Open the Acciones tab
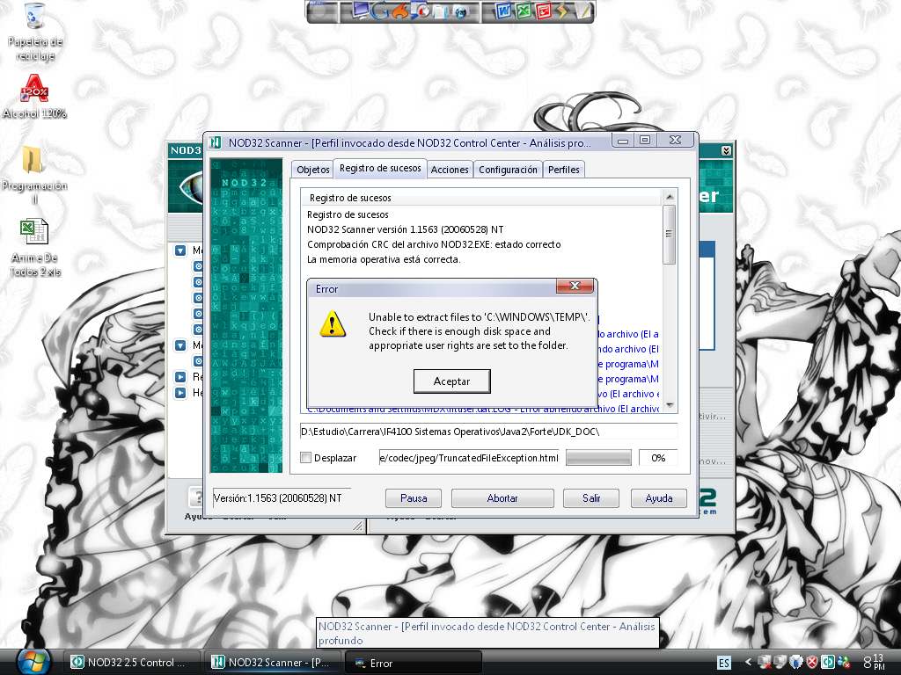This screenshot has width=901, height=675. coord(450,170)
